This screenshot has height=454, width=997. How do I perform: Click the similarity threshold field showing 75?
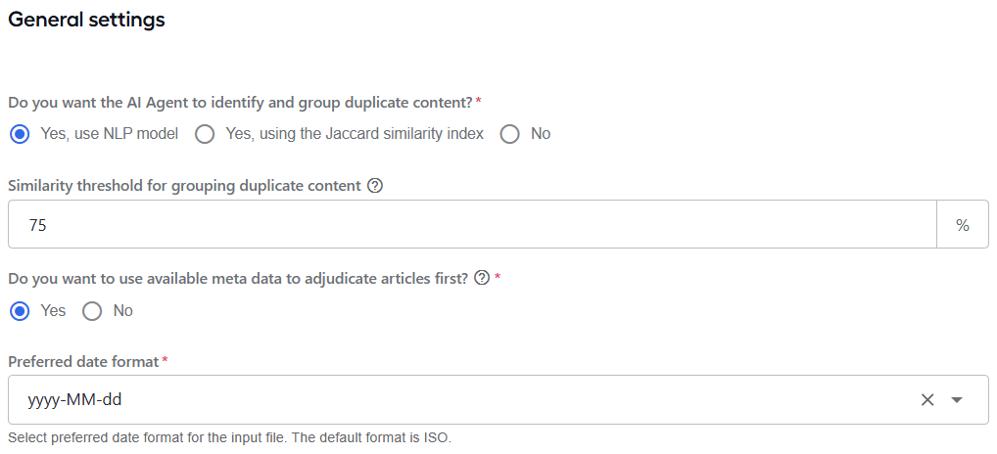click(472, 225)
